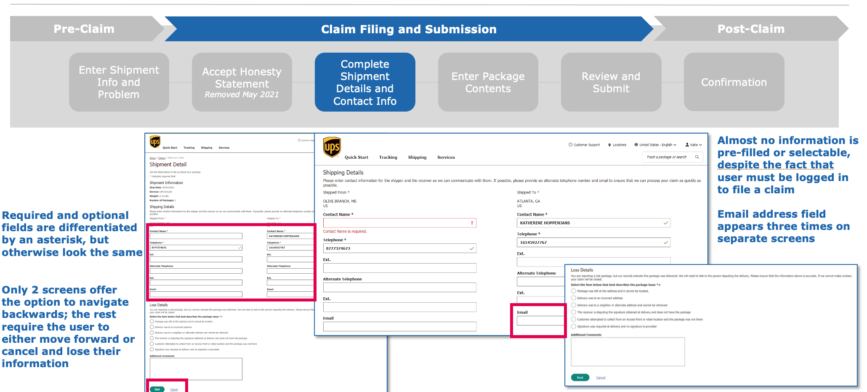The height and width of the screenshot is (392, 867).
Task: Select 'Delivery was to an incorrect address' in the right Loss Details panel
Action: click(x=573, y=298)
